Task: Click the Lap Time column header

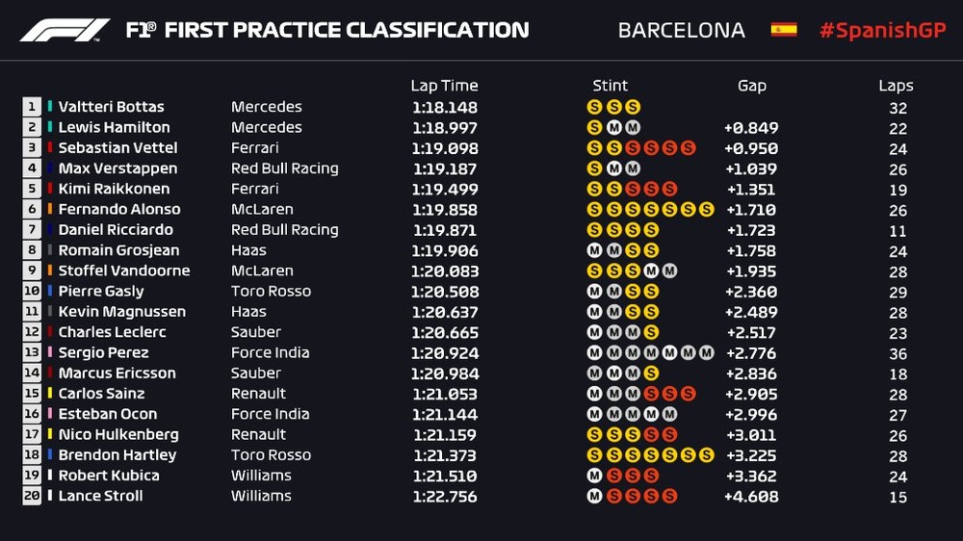Action: click(444, 86)
